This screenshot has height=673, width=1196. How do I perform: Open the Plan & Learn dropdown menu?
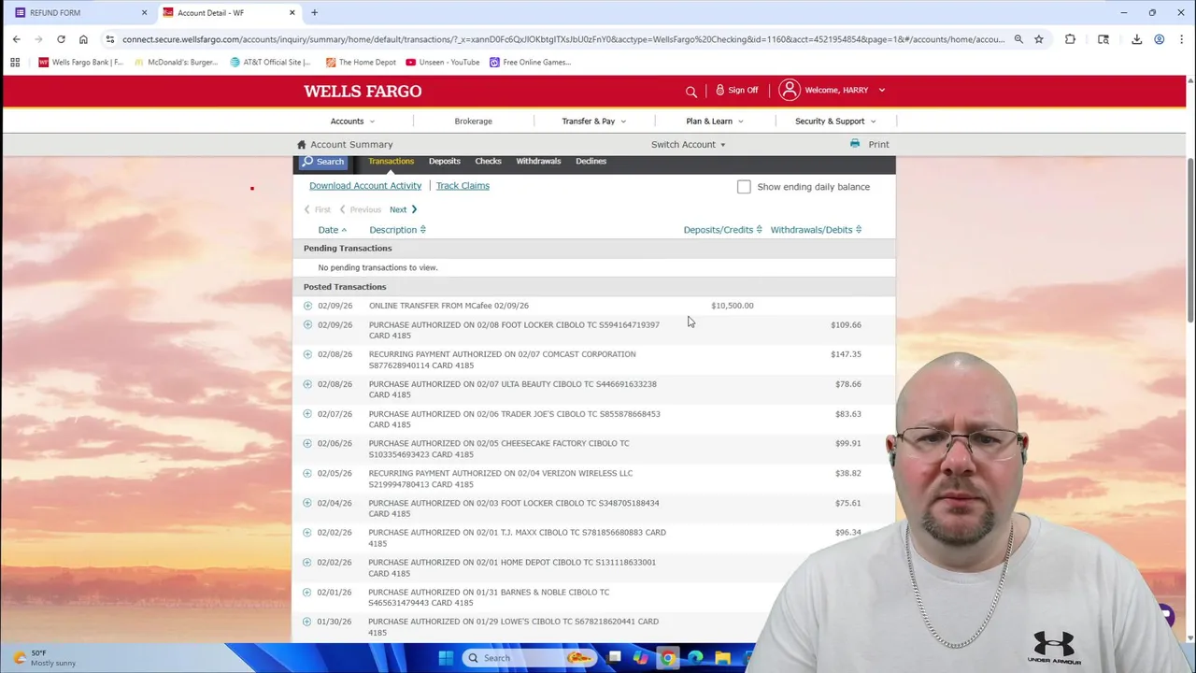click(x=715, y=122)
